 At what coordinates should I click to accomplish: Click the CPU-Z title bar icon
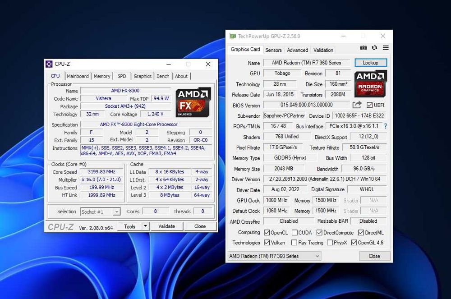(49, 64)
